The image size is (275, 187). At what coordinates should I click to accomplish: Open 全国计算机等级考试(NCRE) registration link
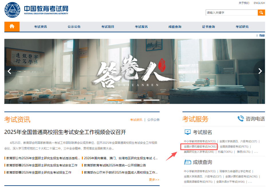[200, 147]
